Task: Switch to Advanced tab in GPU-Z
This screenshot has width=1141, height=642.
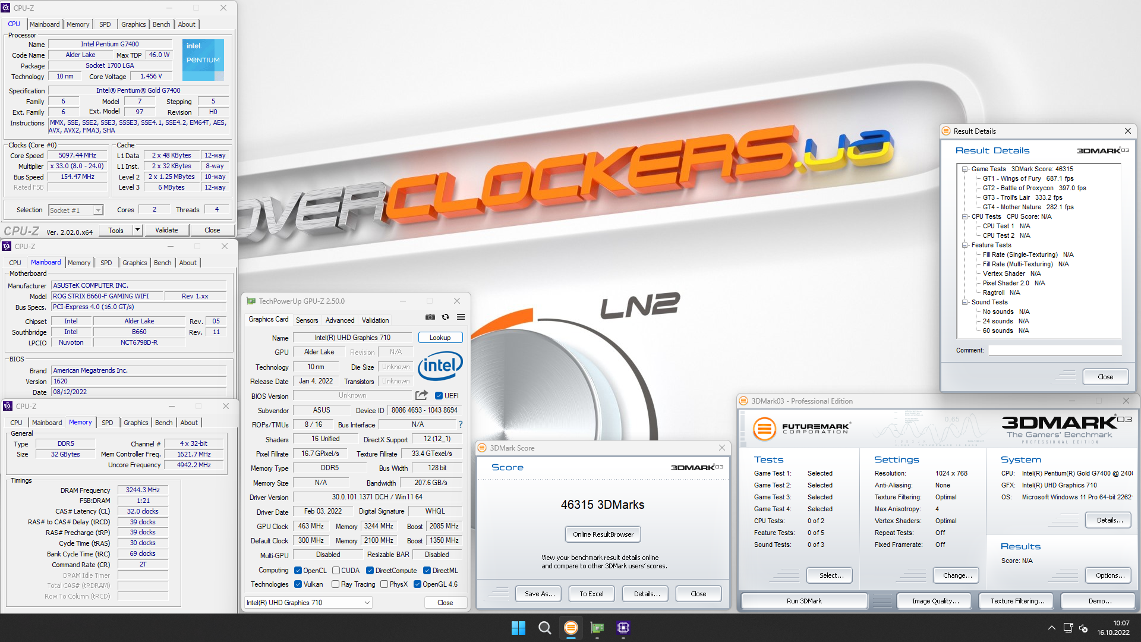Action: (x=340, y=320)
